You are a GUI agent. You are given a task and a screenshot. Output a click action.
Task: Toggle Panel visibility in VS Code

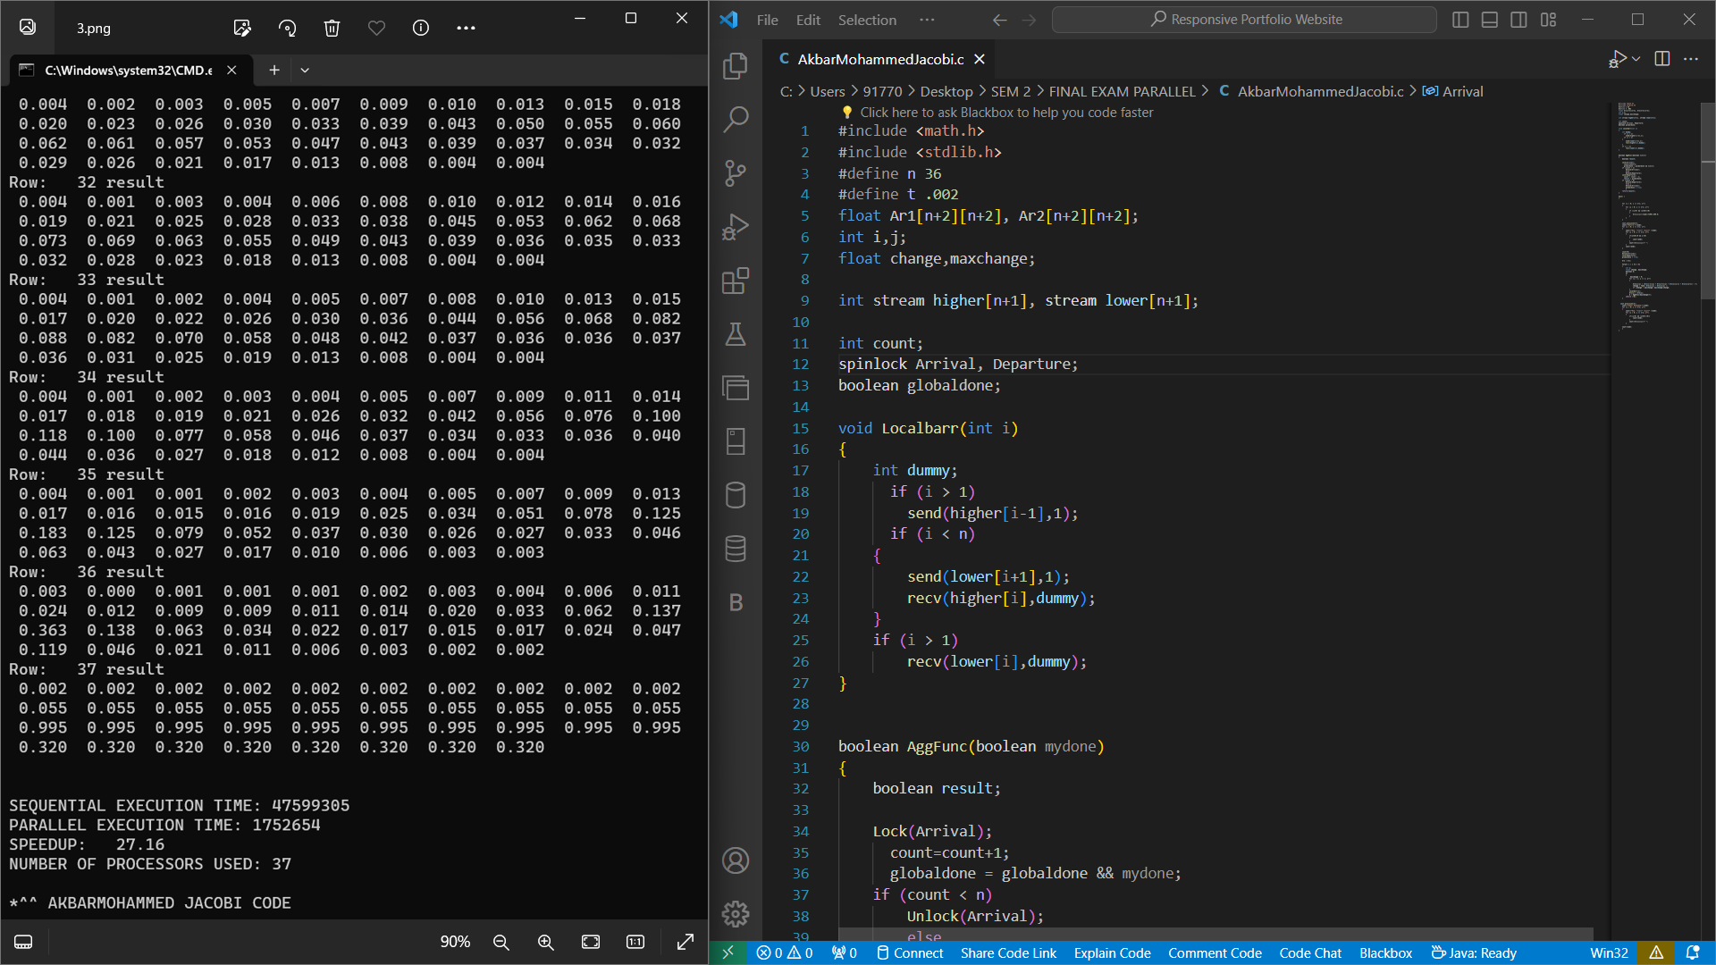(1490, 20)
